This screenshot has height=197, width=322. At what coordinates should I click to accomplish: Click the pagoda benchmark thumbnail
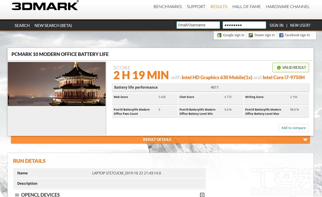click(57, 84)
